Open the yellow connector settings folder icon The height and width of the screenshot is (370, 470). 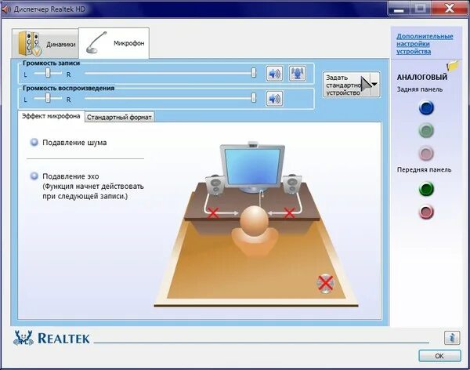click(453, 66)
